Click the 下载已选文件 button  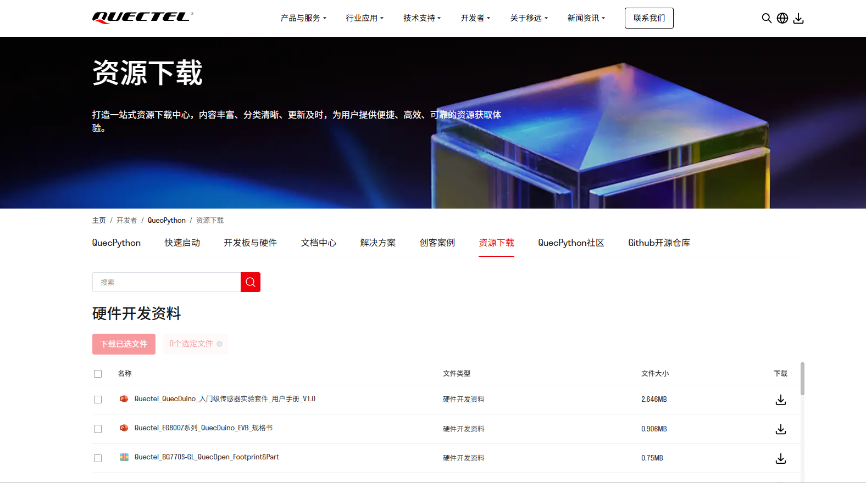click(x=124, y=344)
